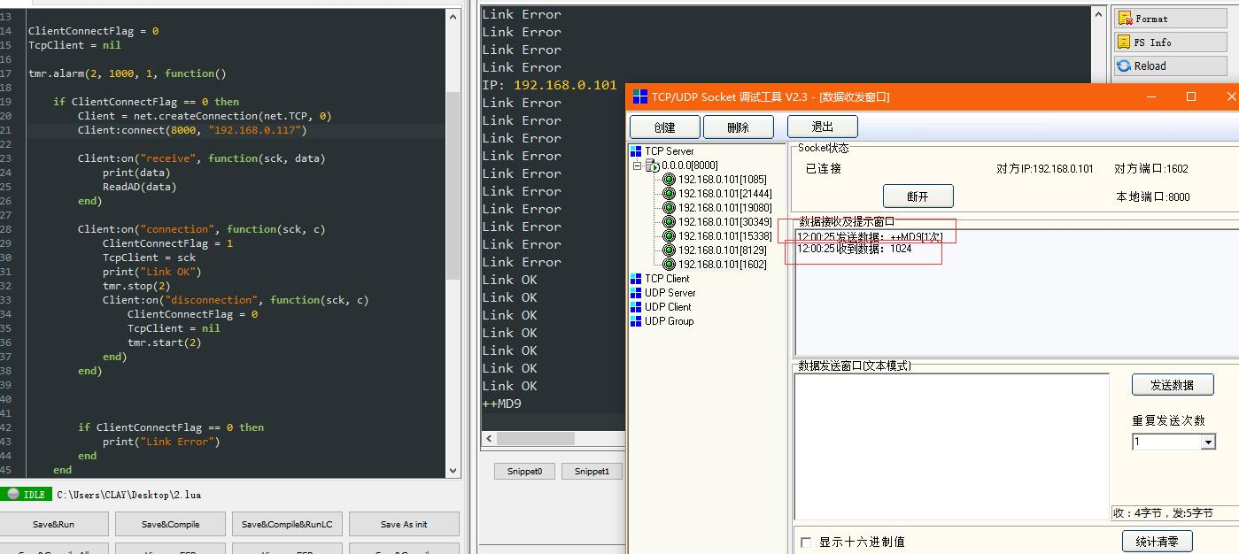Click the 收:4字节, 发:5字节 status text
The image size is (1239, 554).
tap(1164, 512)
